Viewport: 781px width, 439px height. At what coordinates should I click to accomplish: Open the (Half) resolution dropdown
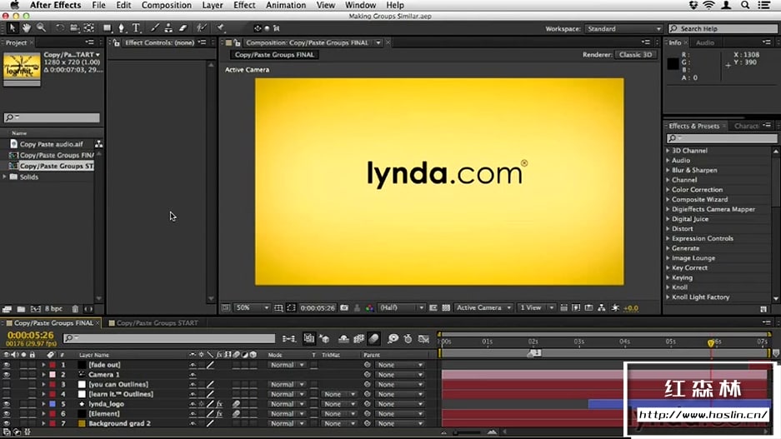[402, 308]
